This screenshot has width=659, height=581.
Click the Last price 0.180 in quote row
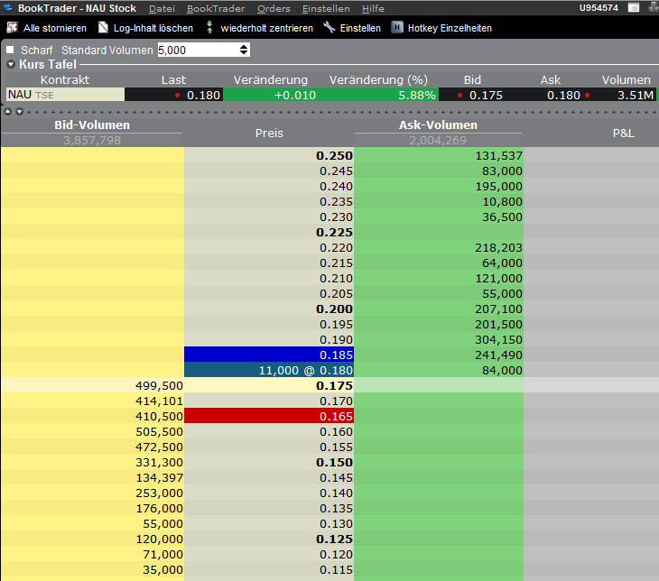click(203, 95)
